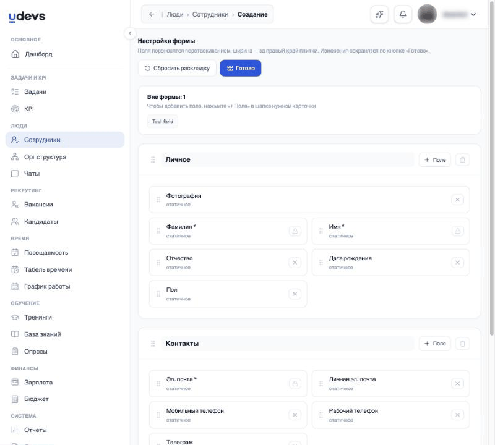The width and height of the screenshot is (495, 445).
Task: Collapse the sidebar with the chevron button
Action: pyautogui.click(x=130, y=33)
